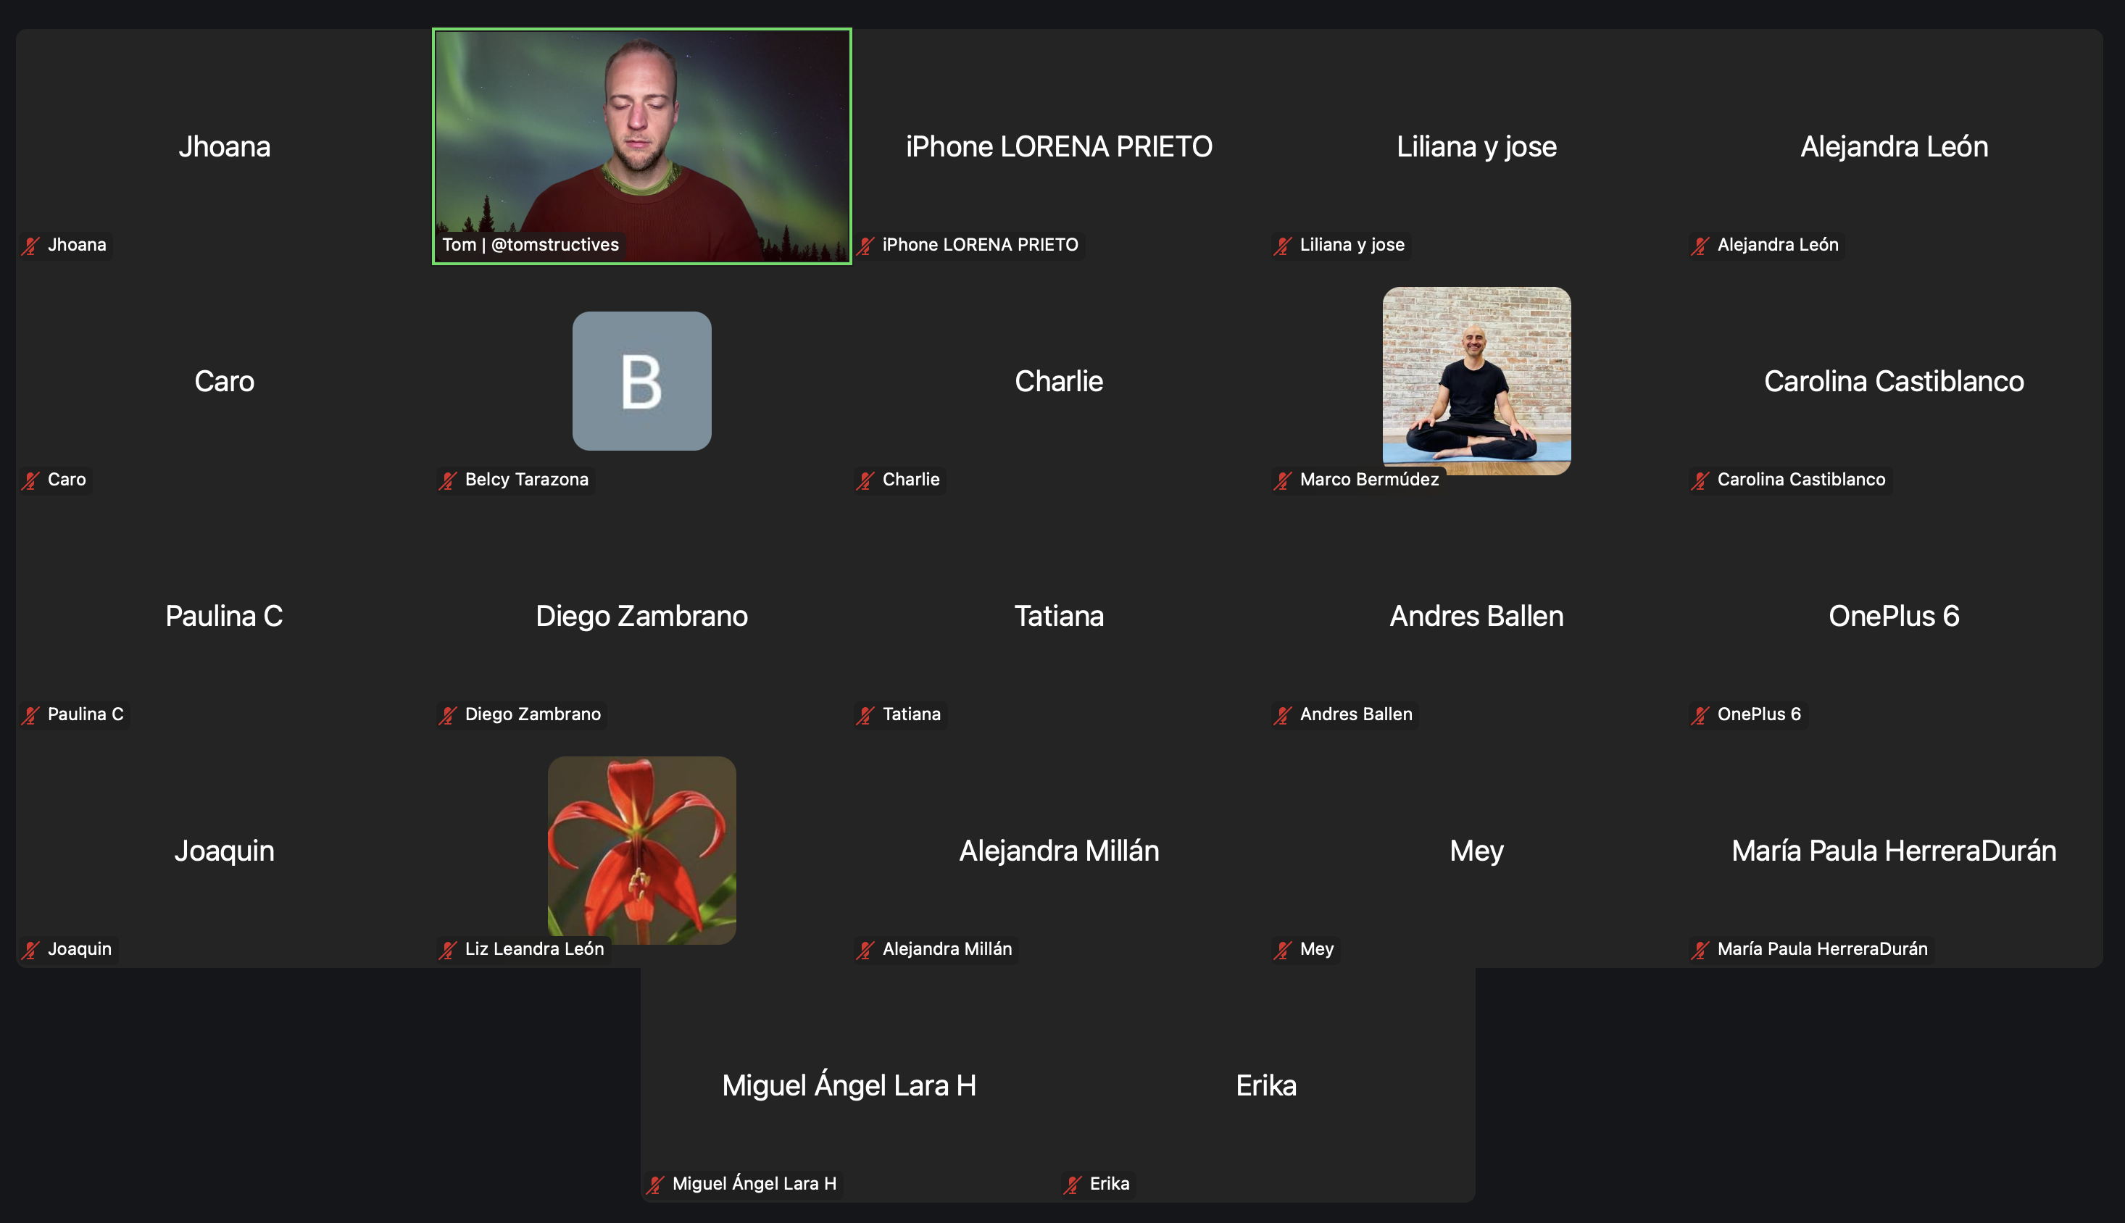Click the large 'Tatiana' tile name

point(1059,616)
